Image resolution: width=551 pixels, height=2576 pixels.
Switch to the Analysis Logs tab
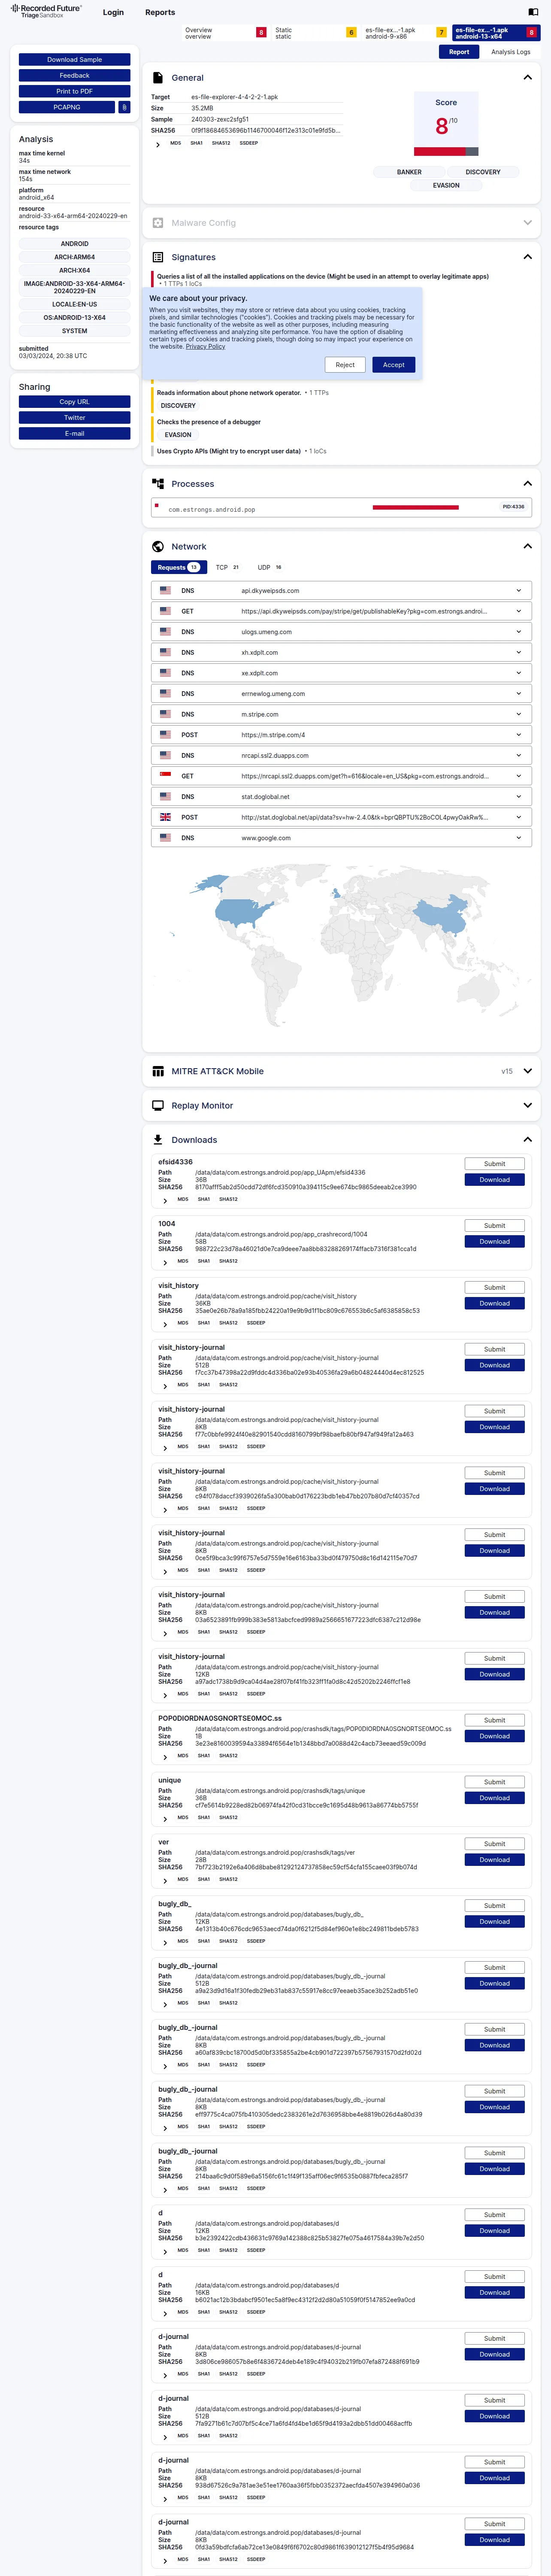click(x=510, y=52)
